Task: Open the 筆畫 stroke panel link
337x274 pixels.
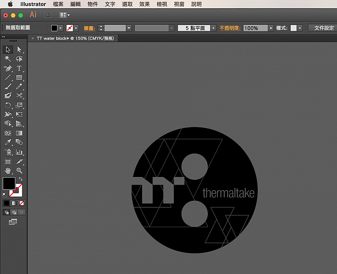Action: pyautogui.click(x=89, y=28)
